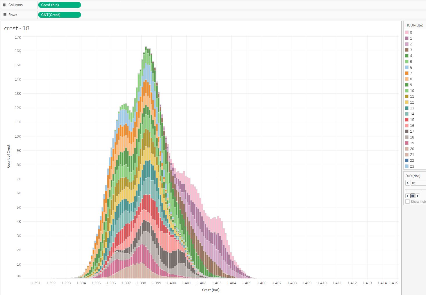Select hour 22 dark blue legend swatch
The width and height of the screenshot is (426, 295).
[x=407, y=161]
